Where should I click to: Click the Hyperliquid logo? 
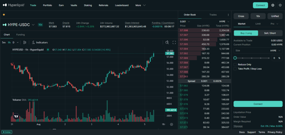(14, 5)
